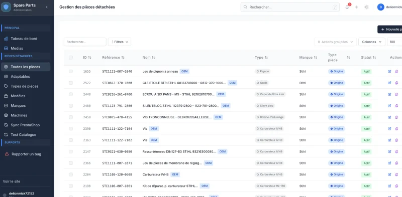Open the Actions groupées dropdown
This screenshot has width=402, height=197.
click(335, 42)
